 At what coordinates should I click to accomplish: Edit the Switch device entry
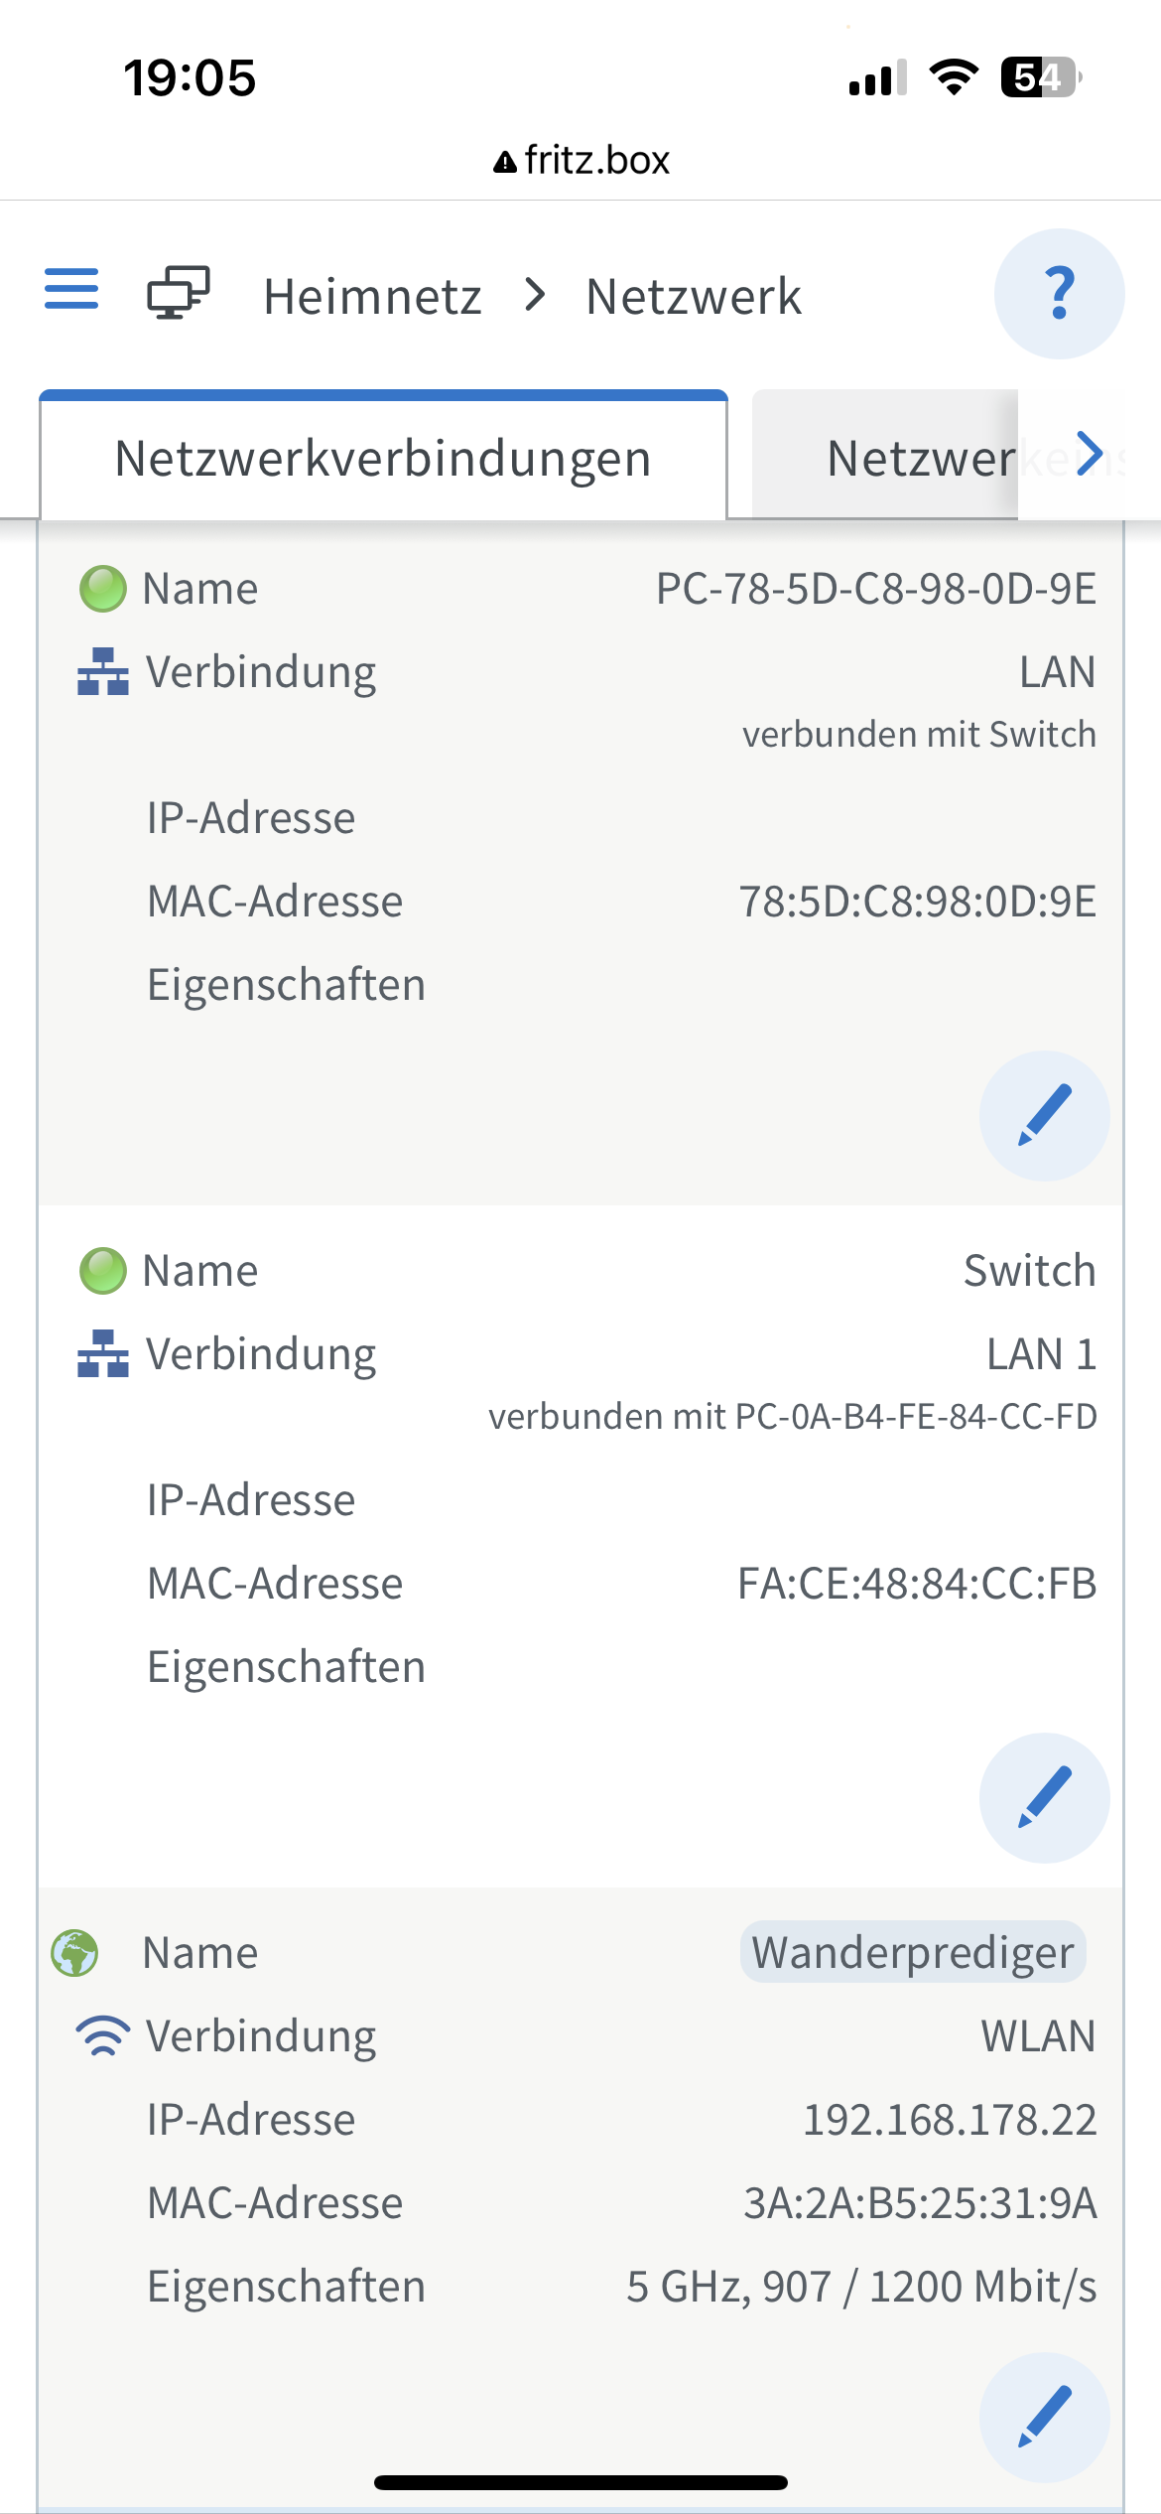(x=1044, y=1797)
